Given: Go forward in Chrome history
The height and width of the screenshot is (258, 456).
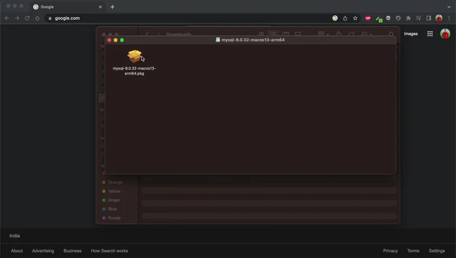Looking at the screenshot, I should [17, 18].
